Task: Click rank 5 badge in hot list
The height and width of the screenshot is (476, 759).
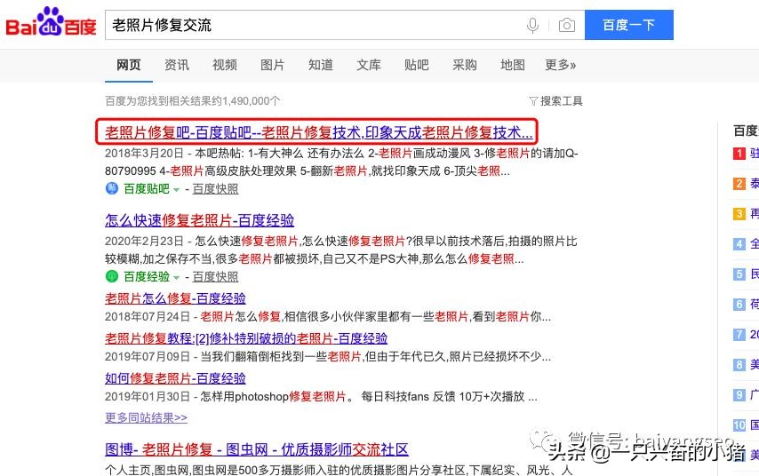Action: 739,274
